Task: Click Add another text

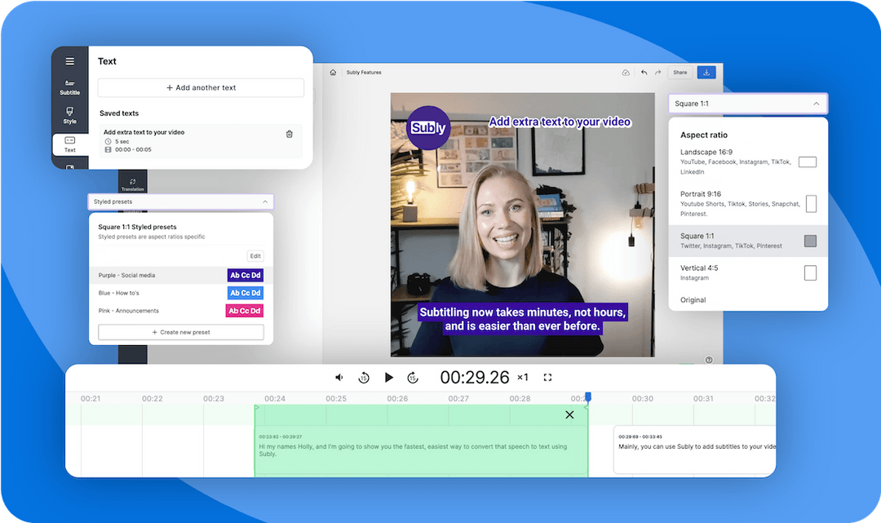Action: click(201, 87)
